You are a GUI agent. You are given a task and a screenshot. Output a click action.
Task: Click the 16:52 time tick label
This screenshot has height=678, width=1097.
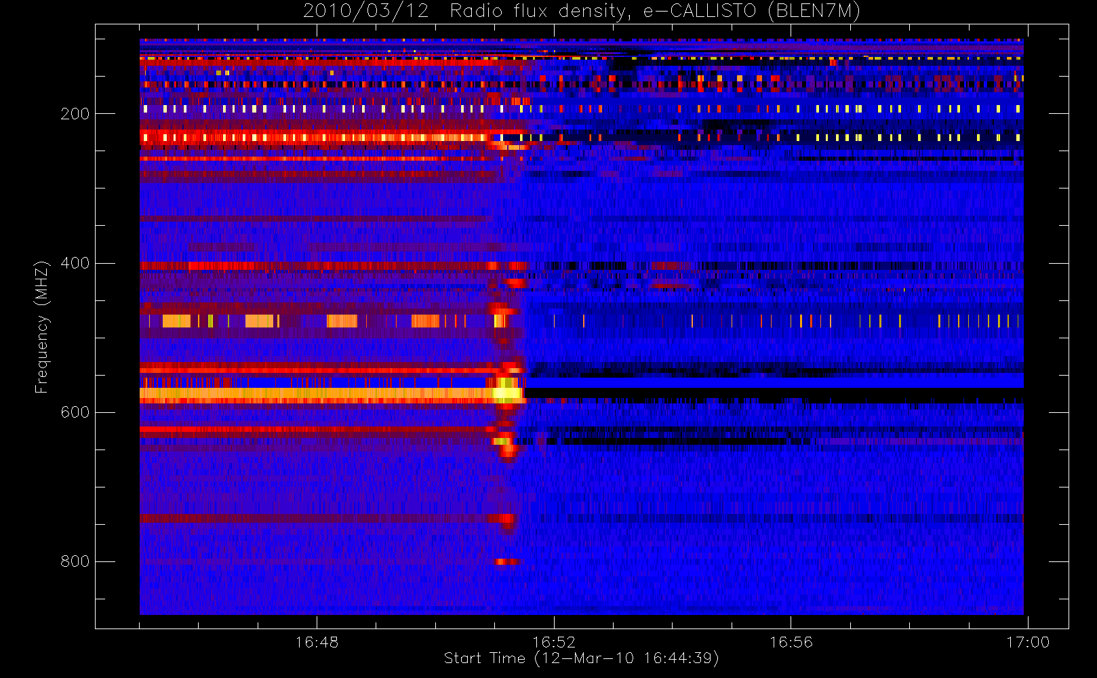click(x=554, y=641)
